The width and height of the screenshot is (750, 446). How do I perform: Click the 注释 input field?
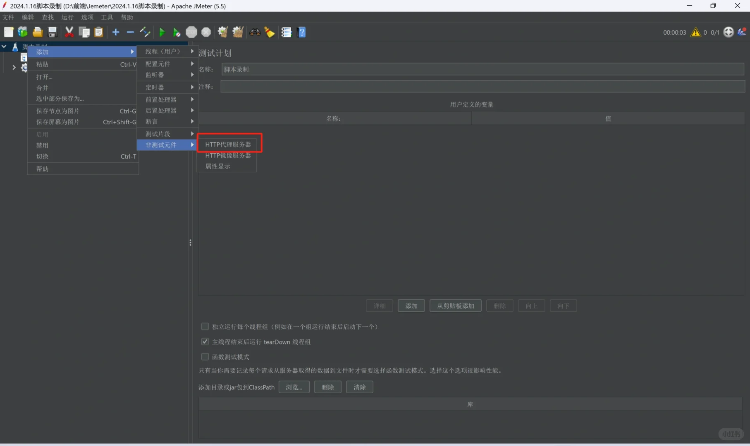[482, 86]
